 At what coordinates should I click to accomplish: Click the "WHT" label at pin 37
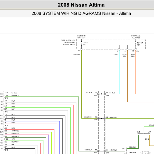[13, 109]
